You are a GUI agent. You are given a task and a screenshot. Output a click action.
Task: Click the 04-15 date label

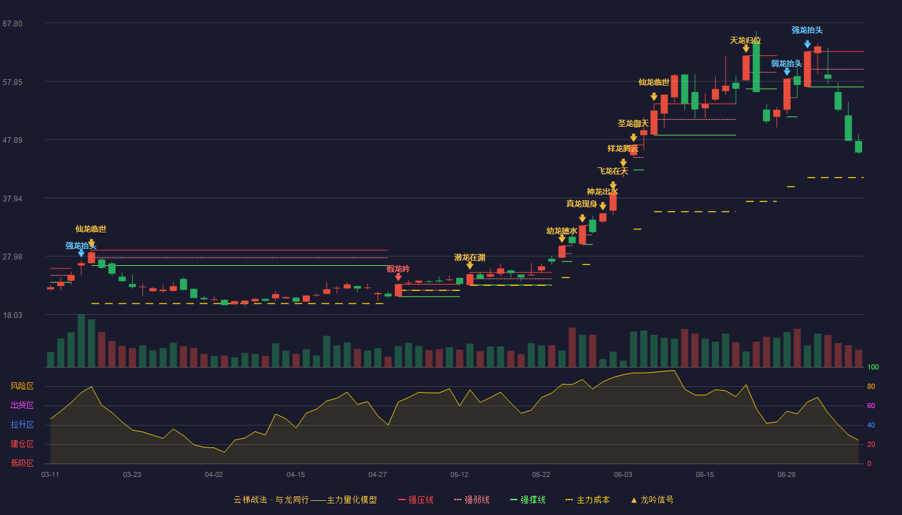[296, 474]
